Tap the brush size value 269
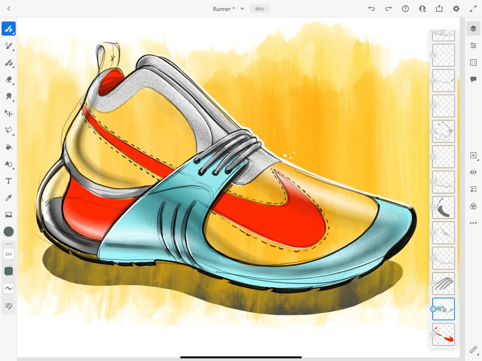Screen dimensions: 482x361 coord(9,254)
